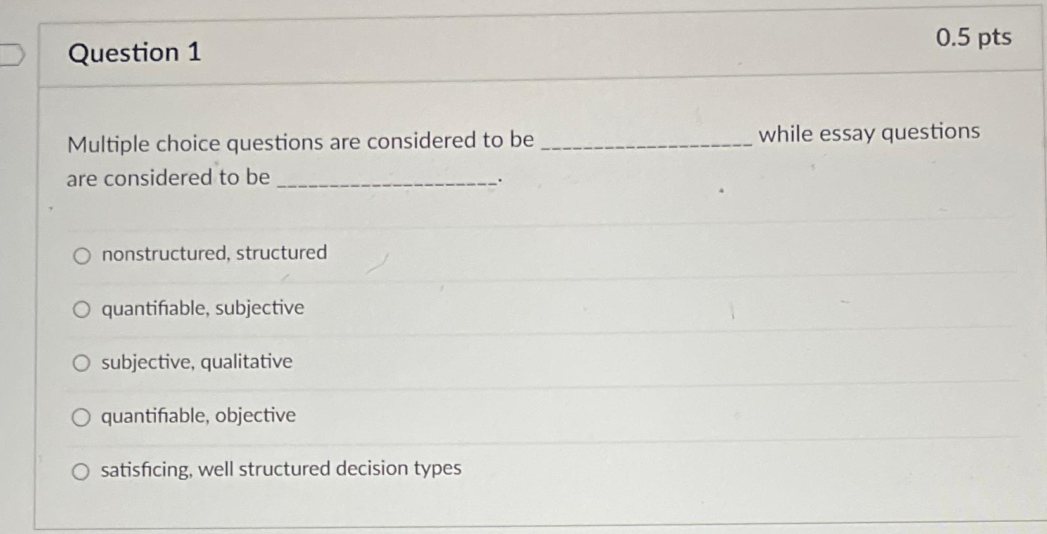Viewport: 1047px width, 534px height.
Task: Click the 'quantifiable, objective' answer label text
Action: pos(198,416)
